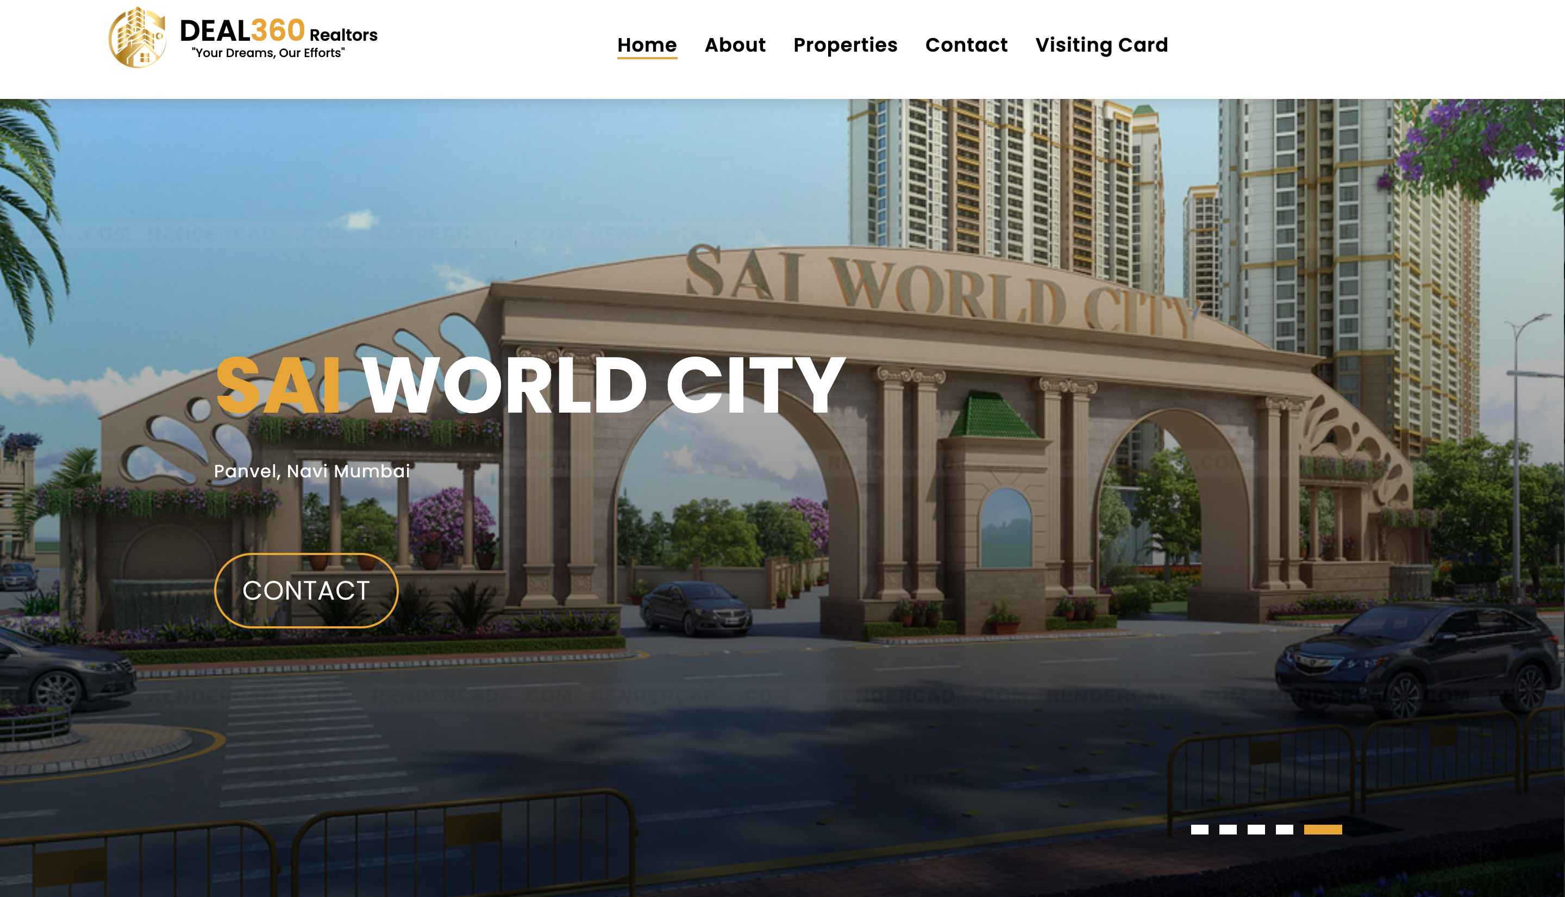
Task: Click the orange SAI heading word
Action: (278, 387)
